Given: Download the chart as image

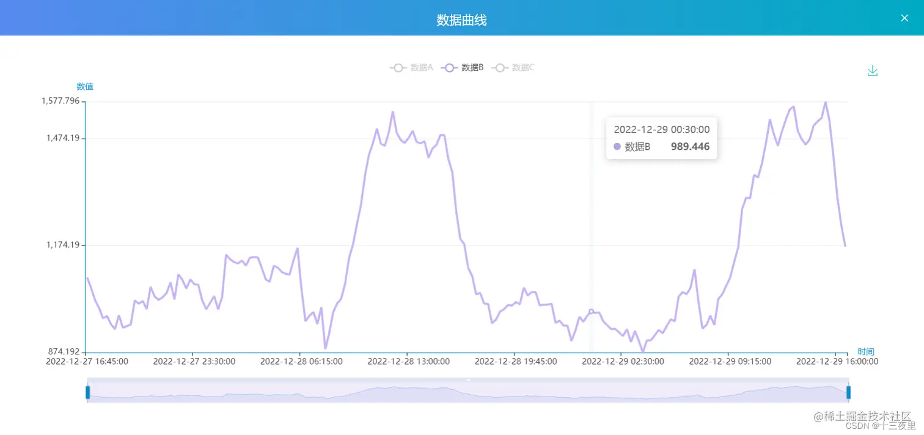Looking at the screenshot, I should coord(873,71).
